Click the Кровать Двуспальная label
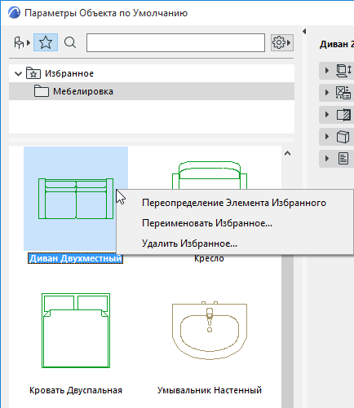The height and width of the screenshot is (408, 354). pyautogui.click(x=76, y=390)
